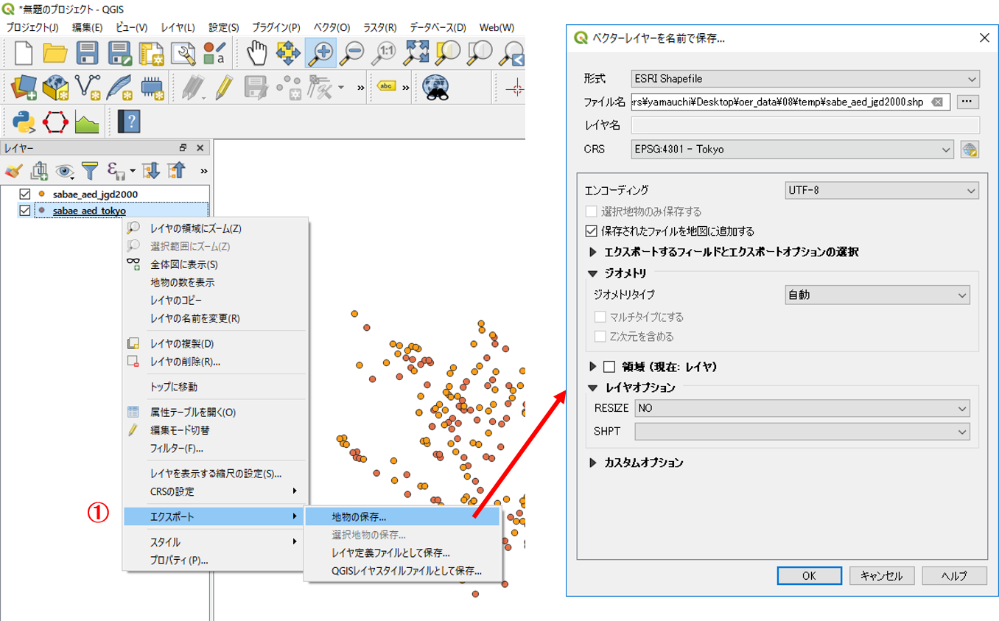Open the encoding UTF-8 dropdown
Image resolution: width=999 pixels, height=621 pixels.
882,191
